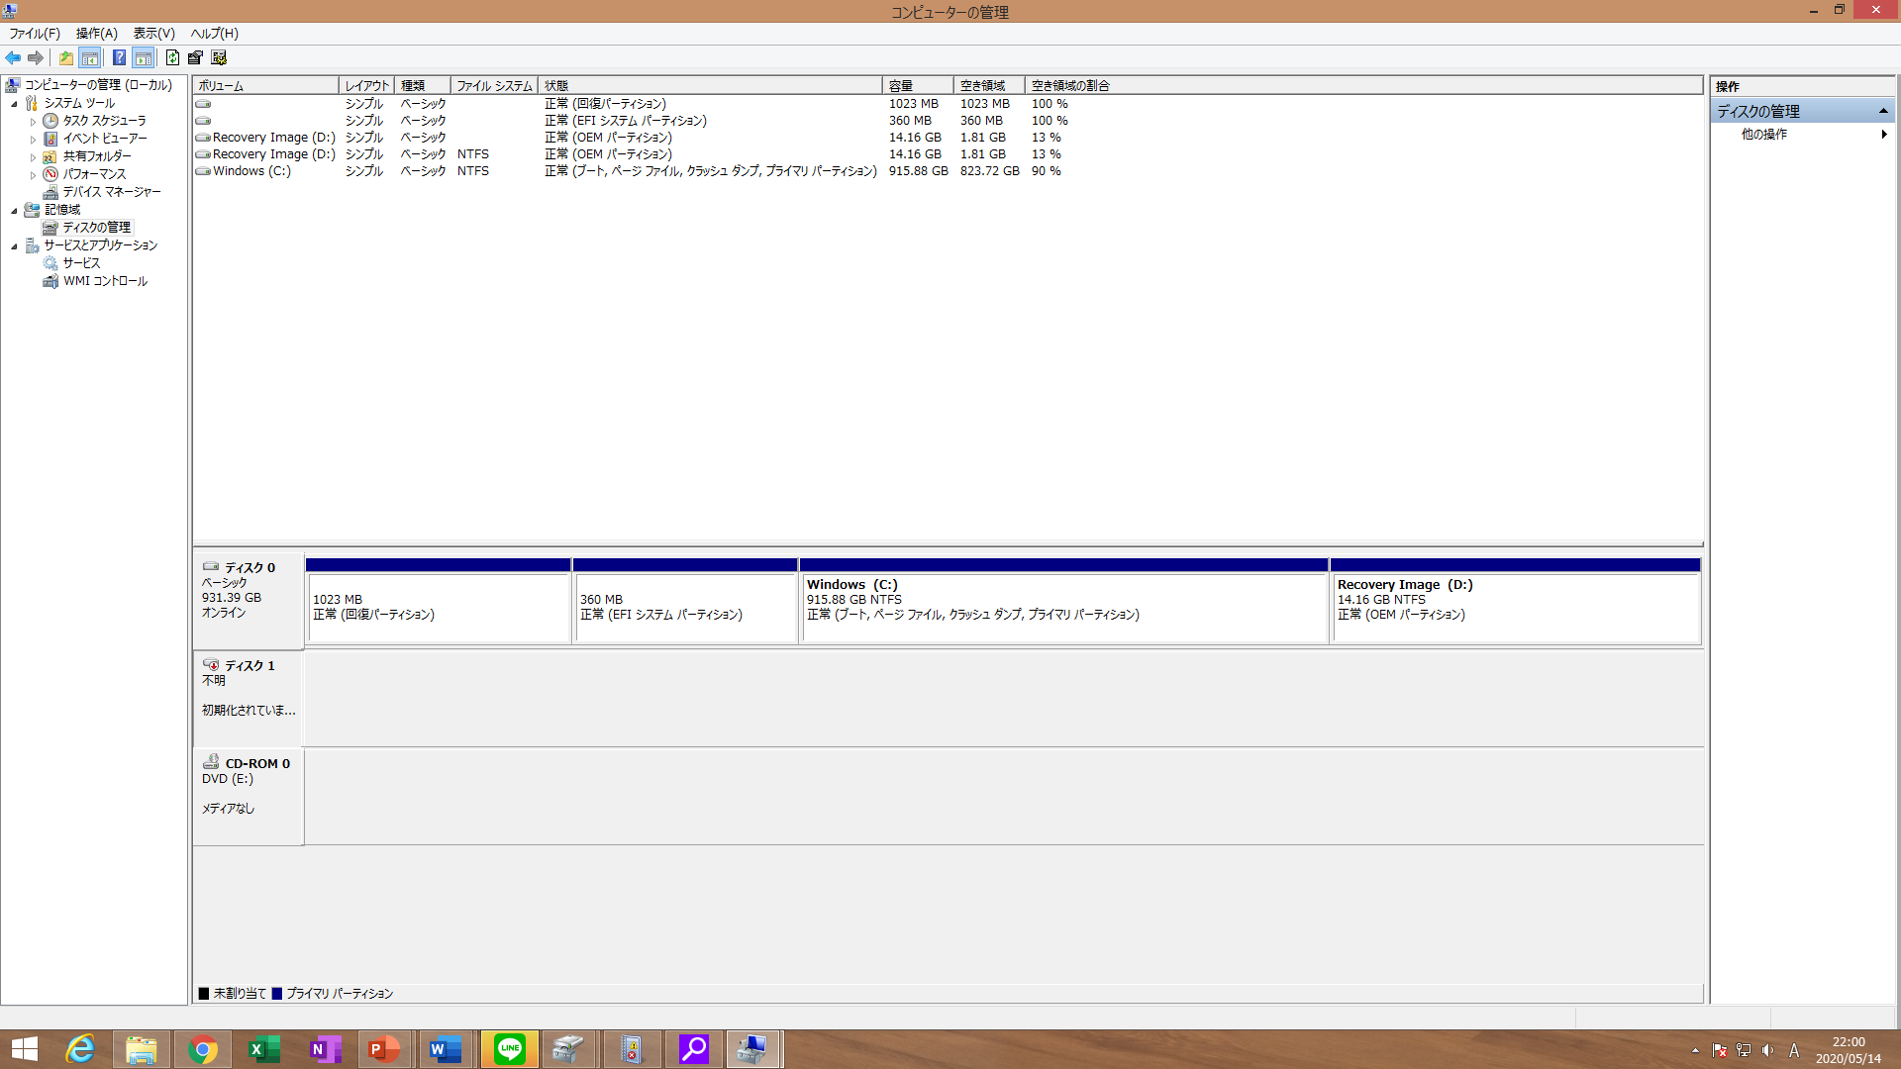Select the Windows (C:) partition block
Viewport: 1901px width, 1069px height.
click(1063, 606)
